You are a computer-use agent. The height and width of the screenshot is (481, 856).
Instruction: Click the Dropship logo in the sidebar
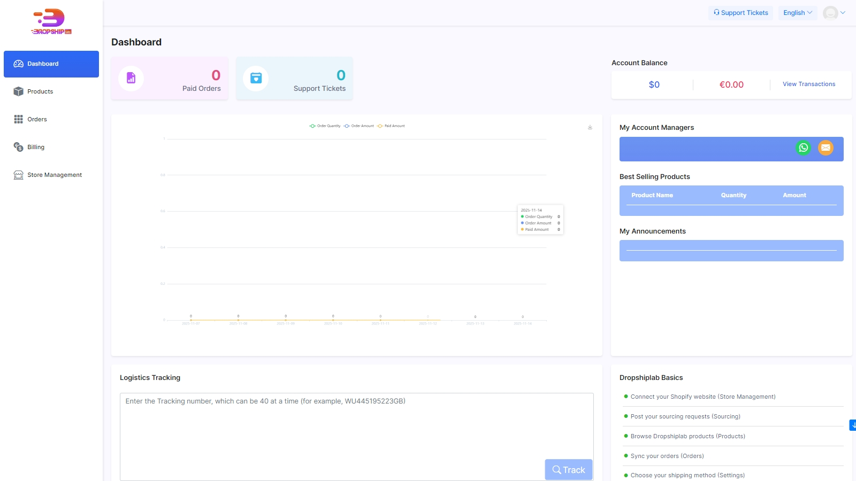51,22
